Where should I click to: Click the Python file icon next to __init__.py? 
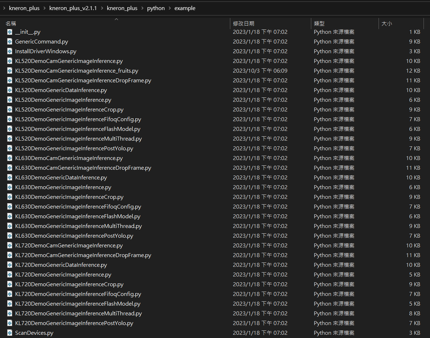(x=10, y=32)
